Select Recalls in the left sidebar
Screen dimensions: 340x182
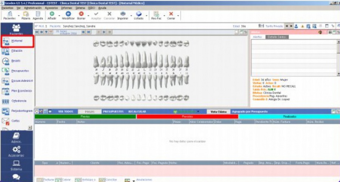[16, 61]
